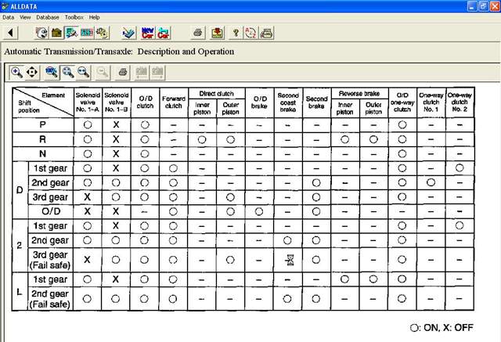Click the A-Z index icon
This screenshot has height=342, width=501.
click(x=251, y=32)
